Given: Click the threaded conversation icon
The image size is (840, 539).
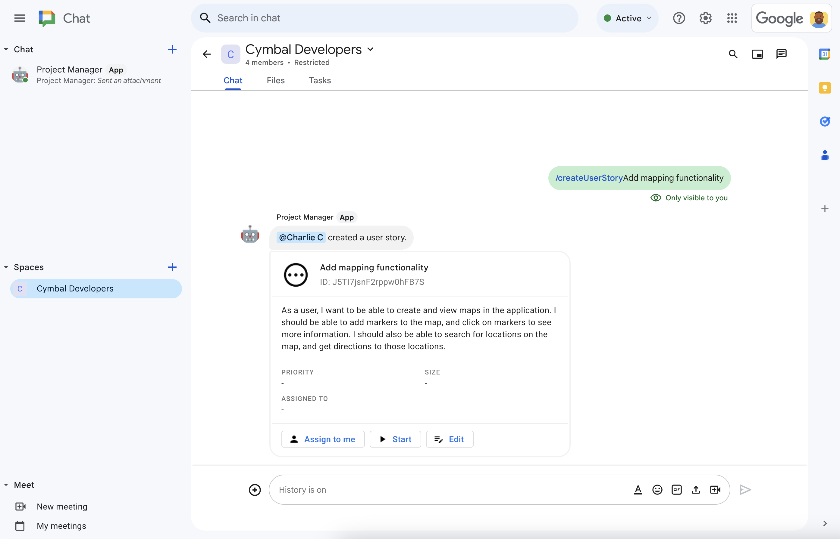Looking at the screenshot, I should coord(782,54).
